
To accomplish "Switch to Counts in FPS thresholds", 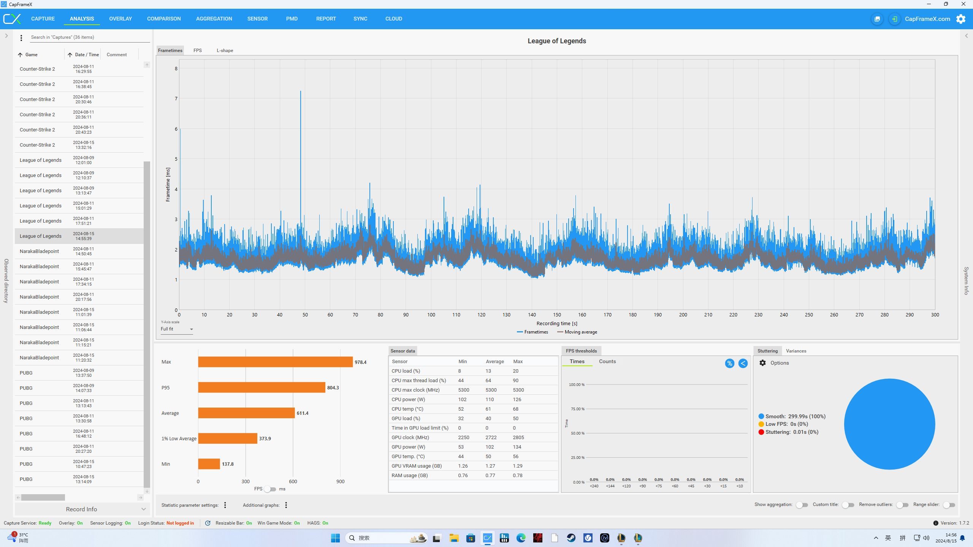I will click(607, 362).
